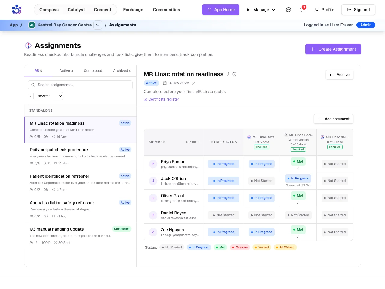
Task: Click Daniel Reyes's avatar
Action: 153,215
